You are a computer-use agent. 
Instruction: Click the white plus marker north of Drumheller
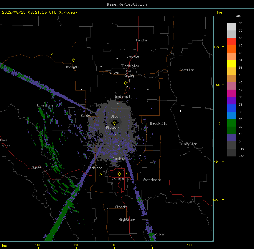click(x=180, y=111)
